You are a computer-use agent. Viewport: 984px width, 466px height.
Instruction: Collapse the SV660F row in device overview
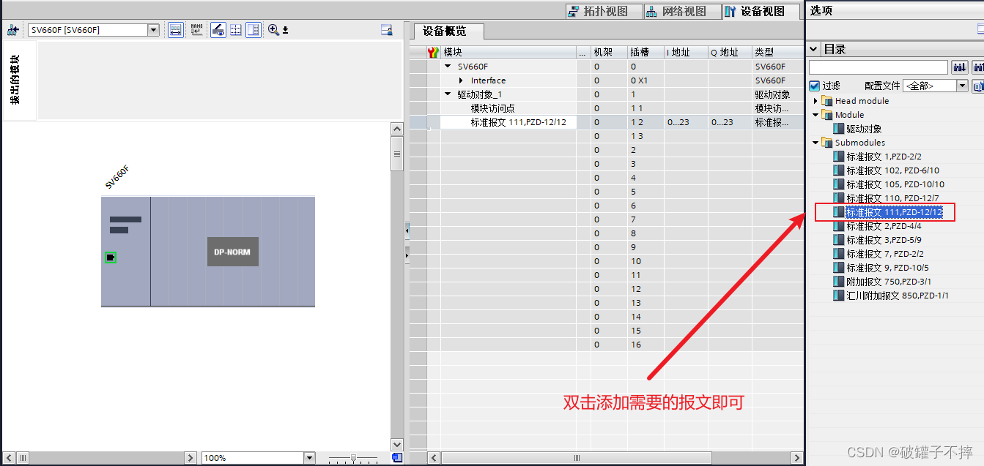click(x=448, y=67)
